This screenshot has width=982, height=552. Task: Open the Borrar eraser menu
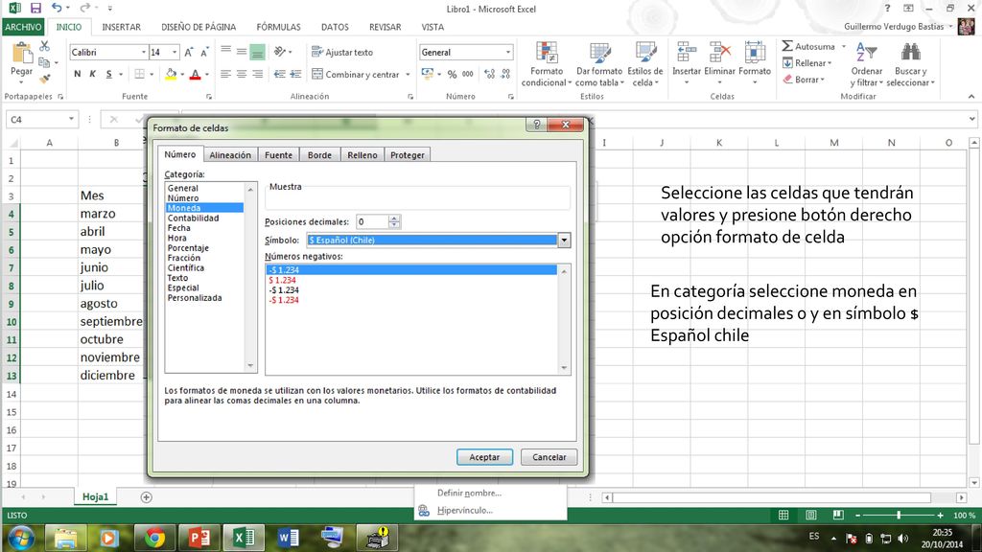pos(804,80)
